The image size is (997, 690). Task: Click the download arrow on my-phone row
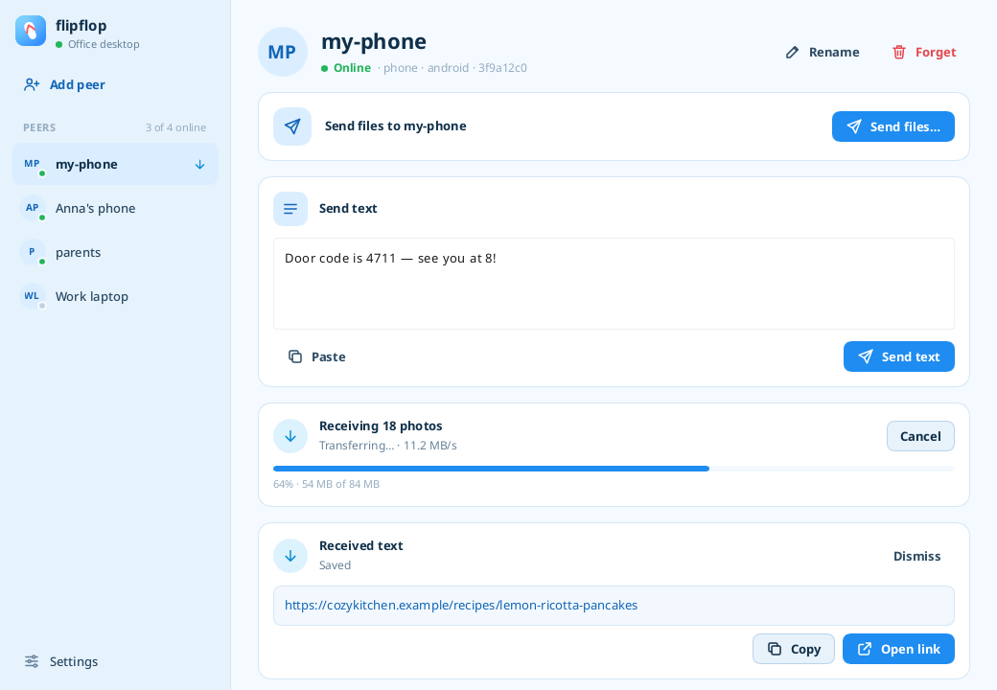[199, 165]
